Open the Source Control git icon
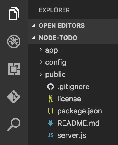This screenshot has width=118, height=145. pyautogui.click(x=14, y=97)
